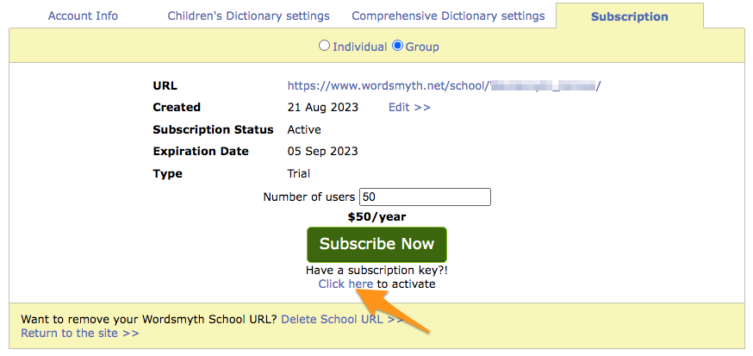Open the Wordsmyth school URL link
Viewport: 753px width, 356px height.
pyautogui.click(x=444, y=85)
